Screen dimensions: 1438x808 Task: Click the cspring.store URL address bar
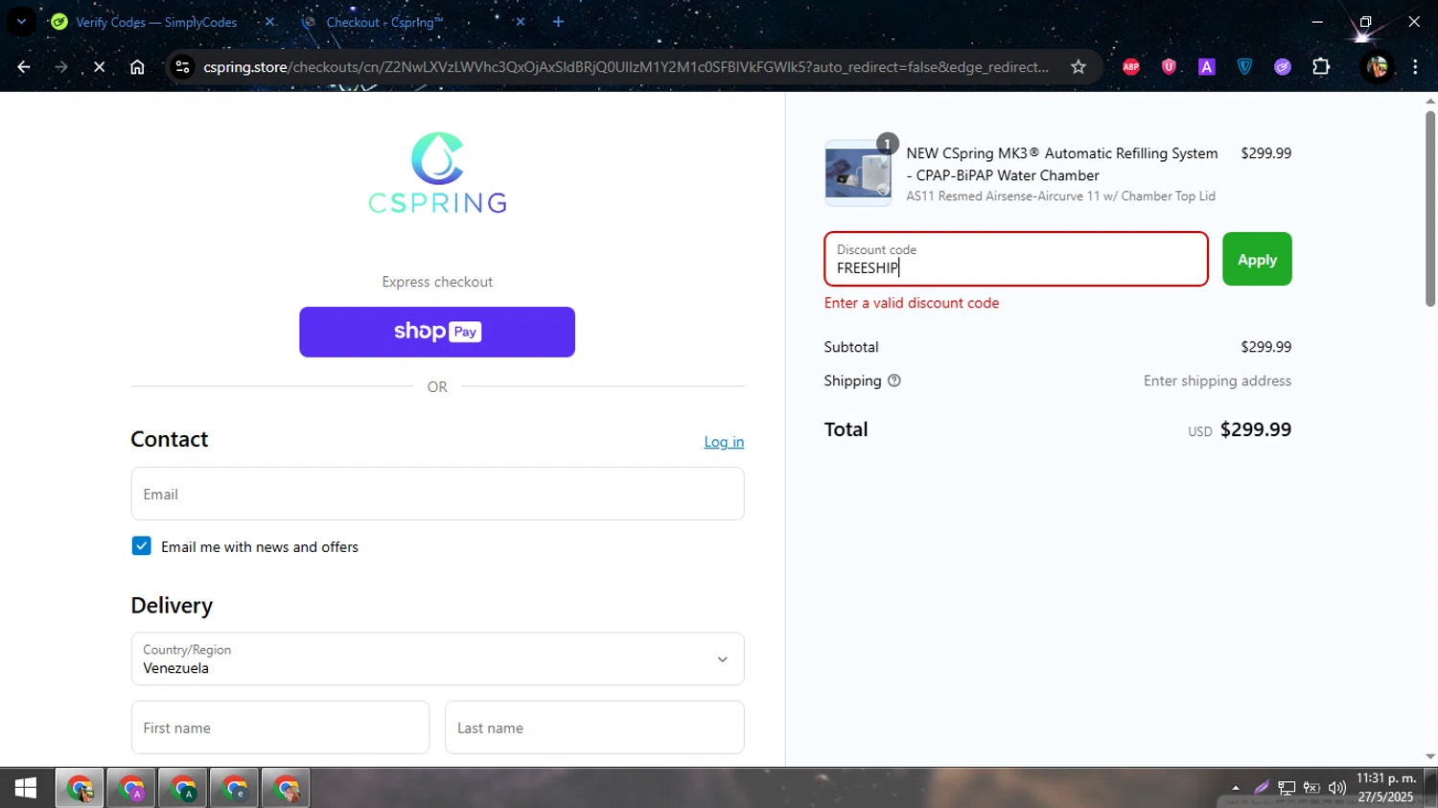pos(625,67)
